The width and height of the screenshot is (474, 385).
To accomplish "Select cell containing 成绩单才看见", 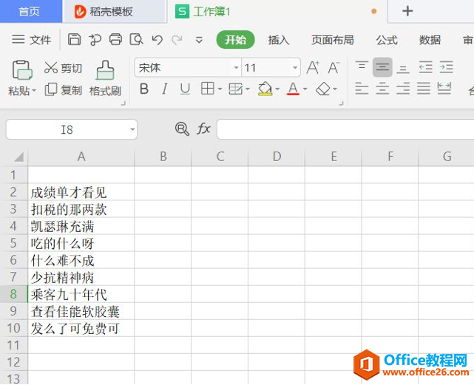I will point(81,192).
